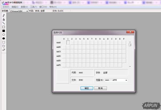Screen dimensions: 161x110
Task: Select the Hollow Ellipse tool
Action: pyautogui.click(x=4, y=35)
